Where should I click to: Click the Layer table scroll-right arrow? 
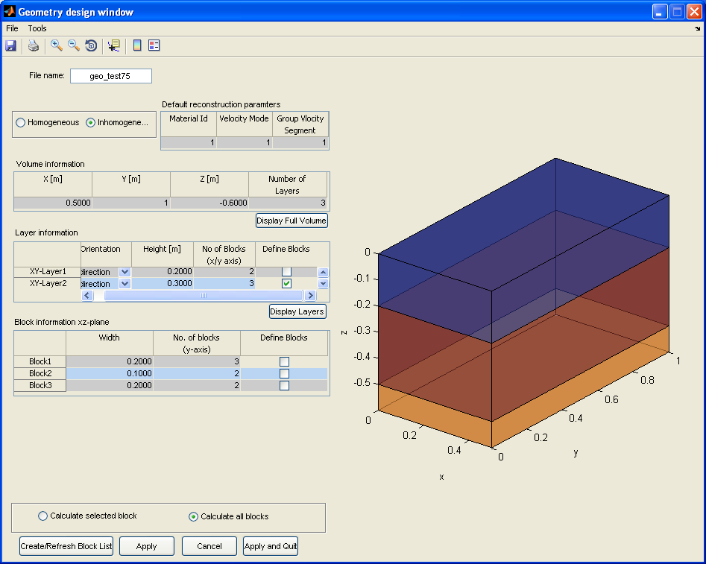tap(310, 295)
